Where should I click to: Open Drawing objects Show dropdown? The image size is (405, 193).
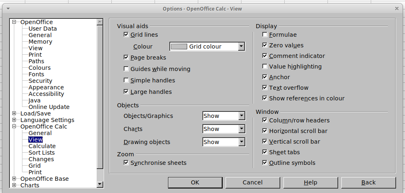[241, 142]
